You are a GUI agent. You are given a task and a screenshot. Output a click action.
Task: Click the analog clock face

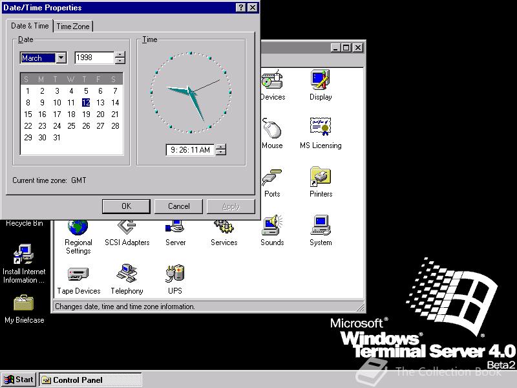pos(191,92)
